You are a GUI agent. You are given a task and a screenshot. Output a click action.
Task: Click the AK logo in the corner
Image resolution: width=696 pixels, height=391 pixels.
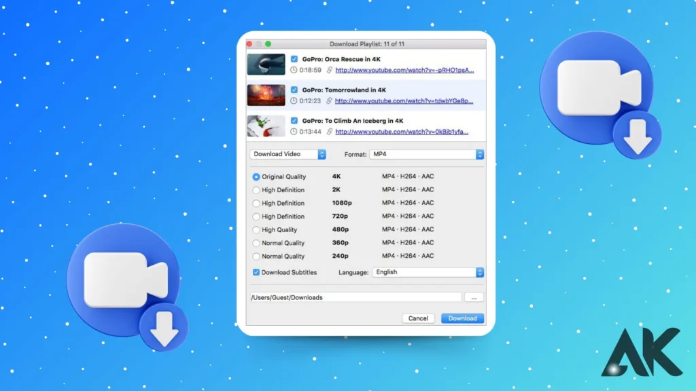tap(640, 352)
